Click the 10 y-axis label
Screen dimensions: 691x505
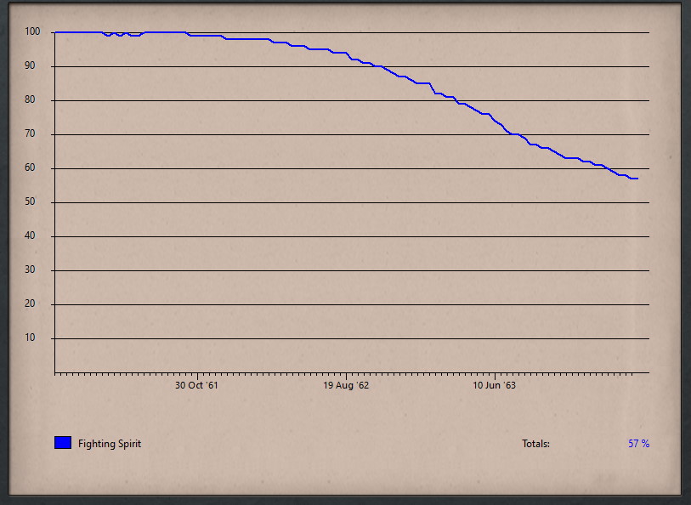coord(30,338)
